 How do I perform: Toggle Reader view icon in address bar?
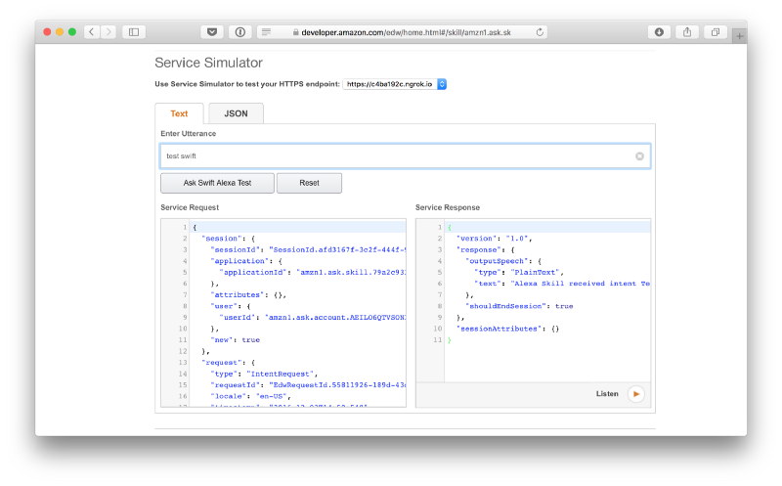point(266,32)
